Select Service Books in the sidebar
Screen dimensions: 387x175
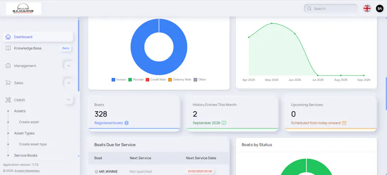pyautogui.click(x=26, y=155)
